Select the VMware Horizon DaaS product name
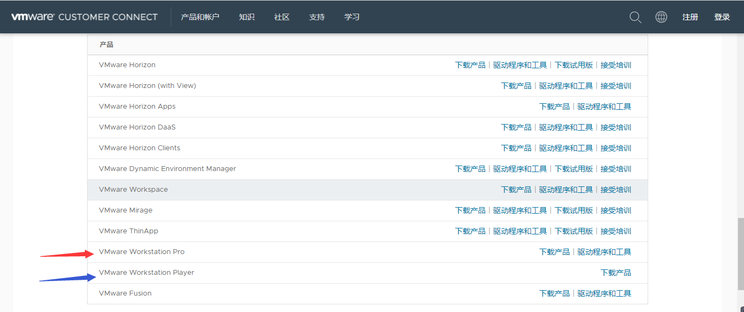Screen dimensions: 744x312 tap(137, 127)
